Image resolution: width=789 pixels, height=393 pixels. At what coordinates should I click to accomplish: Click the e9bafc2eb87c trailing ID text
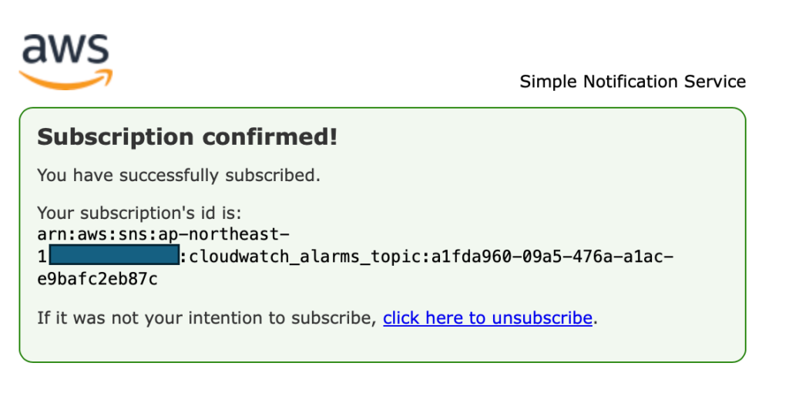click(98, 279)
